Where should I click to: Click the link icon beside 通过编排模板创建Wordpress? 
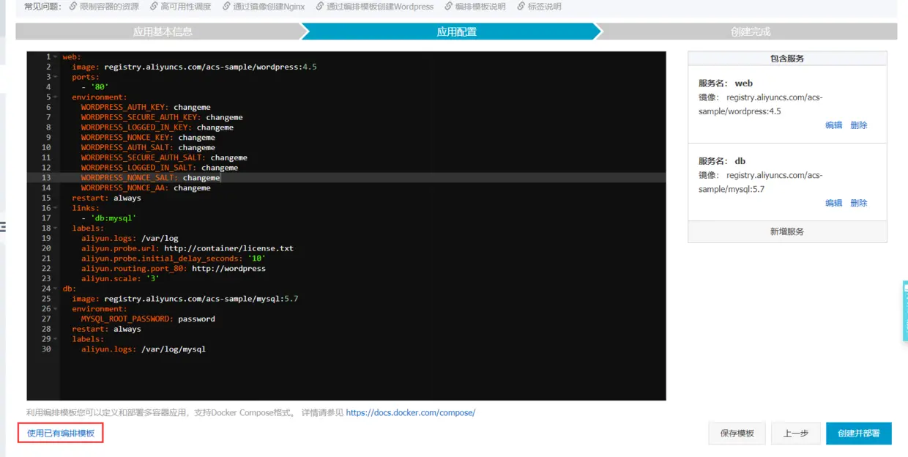(x=321, y=7)
